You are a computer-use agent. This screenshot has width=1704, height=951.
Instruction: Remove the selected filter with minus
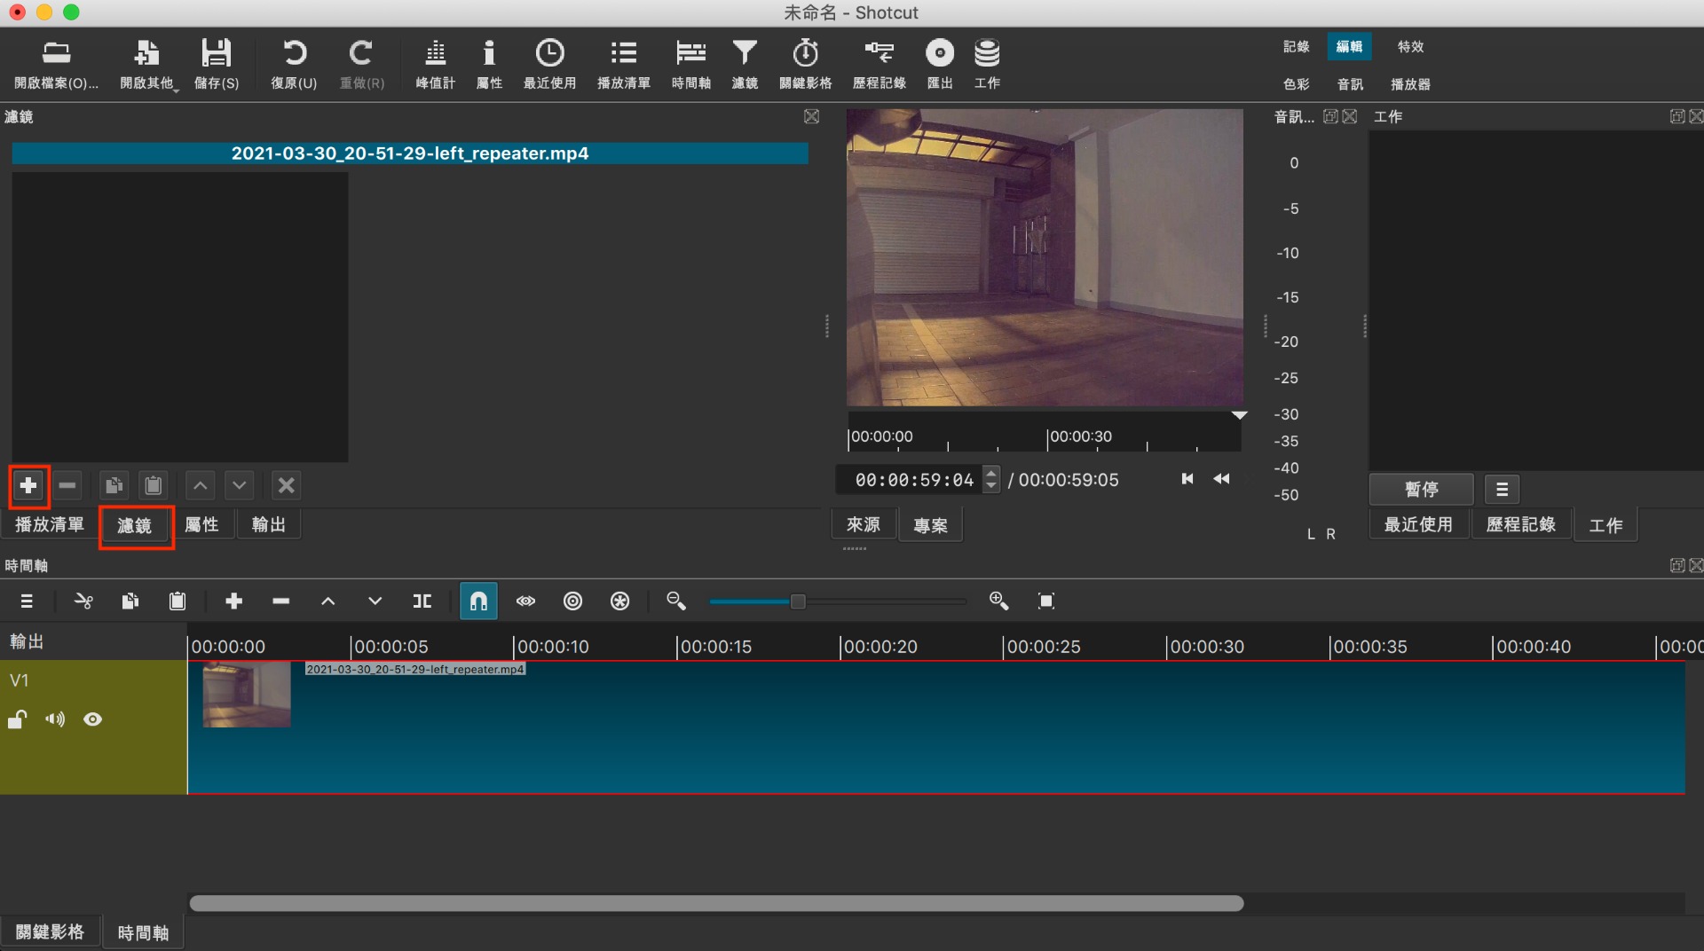pyautogui.click(x=67, y=486)
